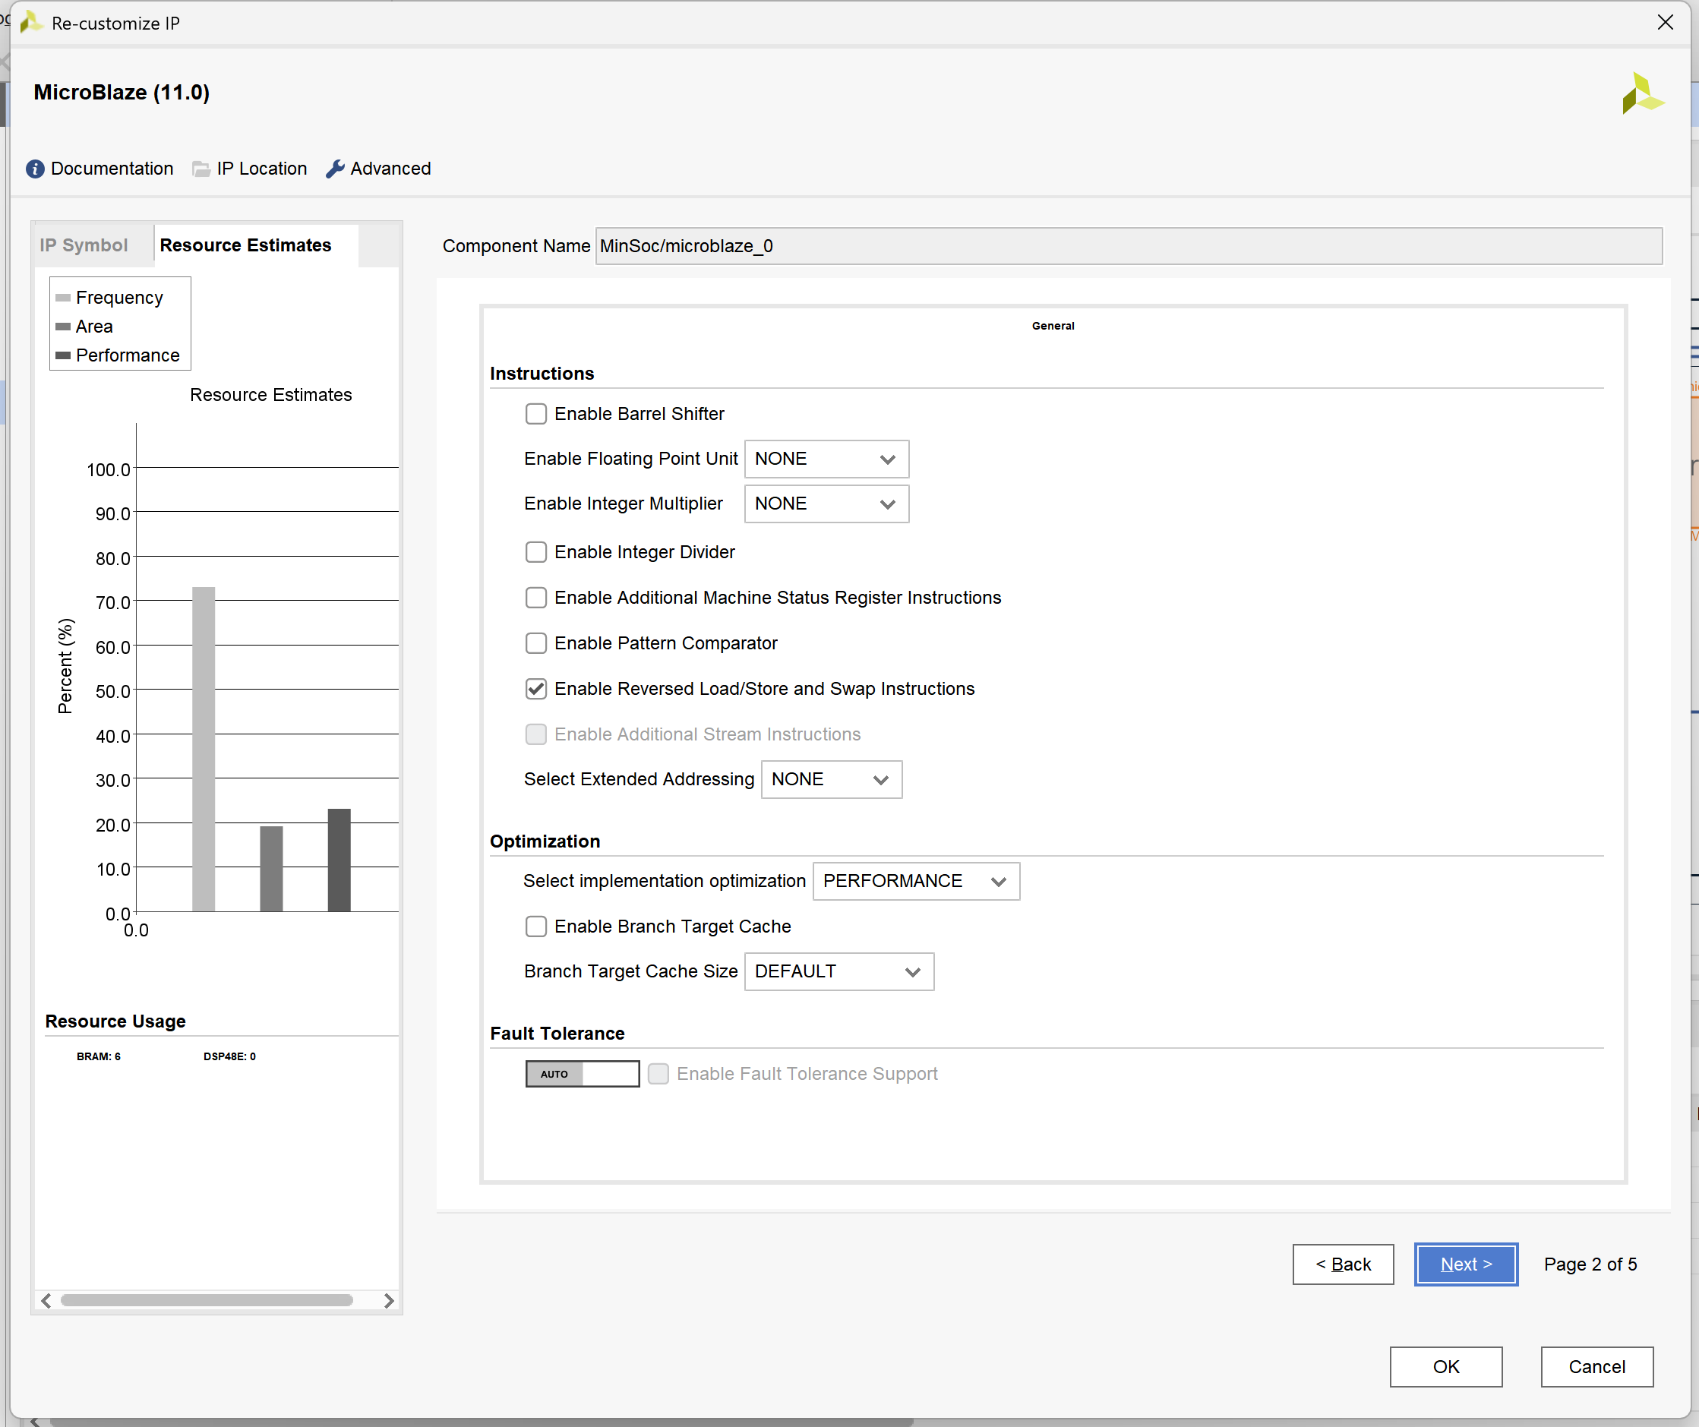Toggle the AUTO switch for Fault Tolerance

(x=583, y=1075)
